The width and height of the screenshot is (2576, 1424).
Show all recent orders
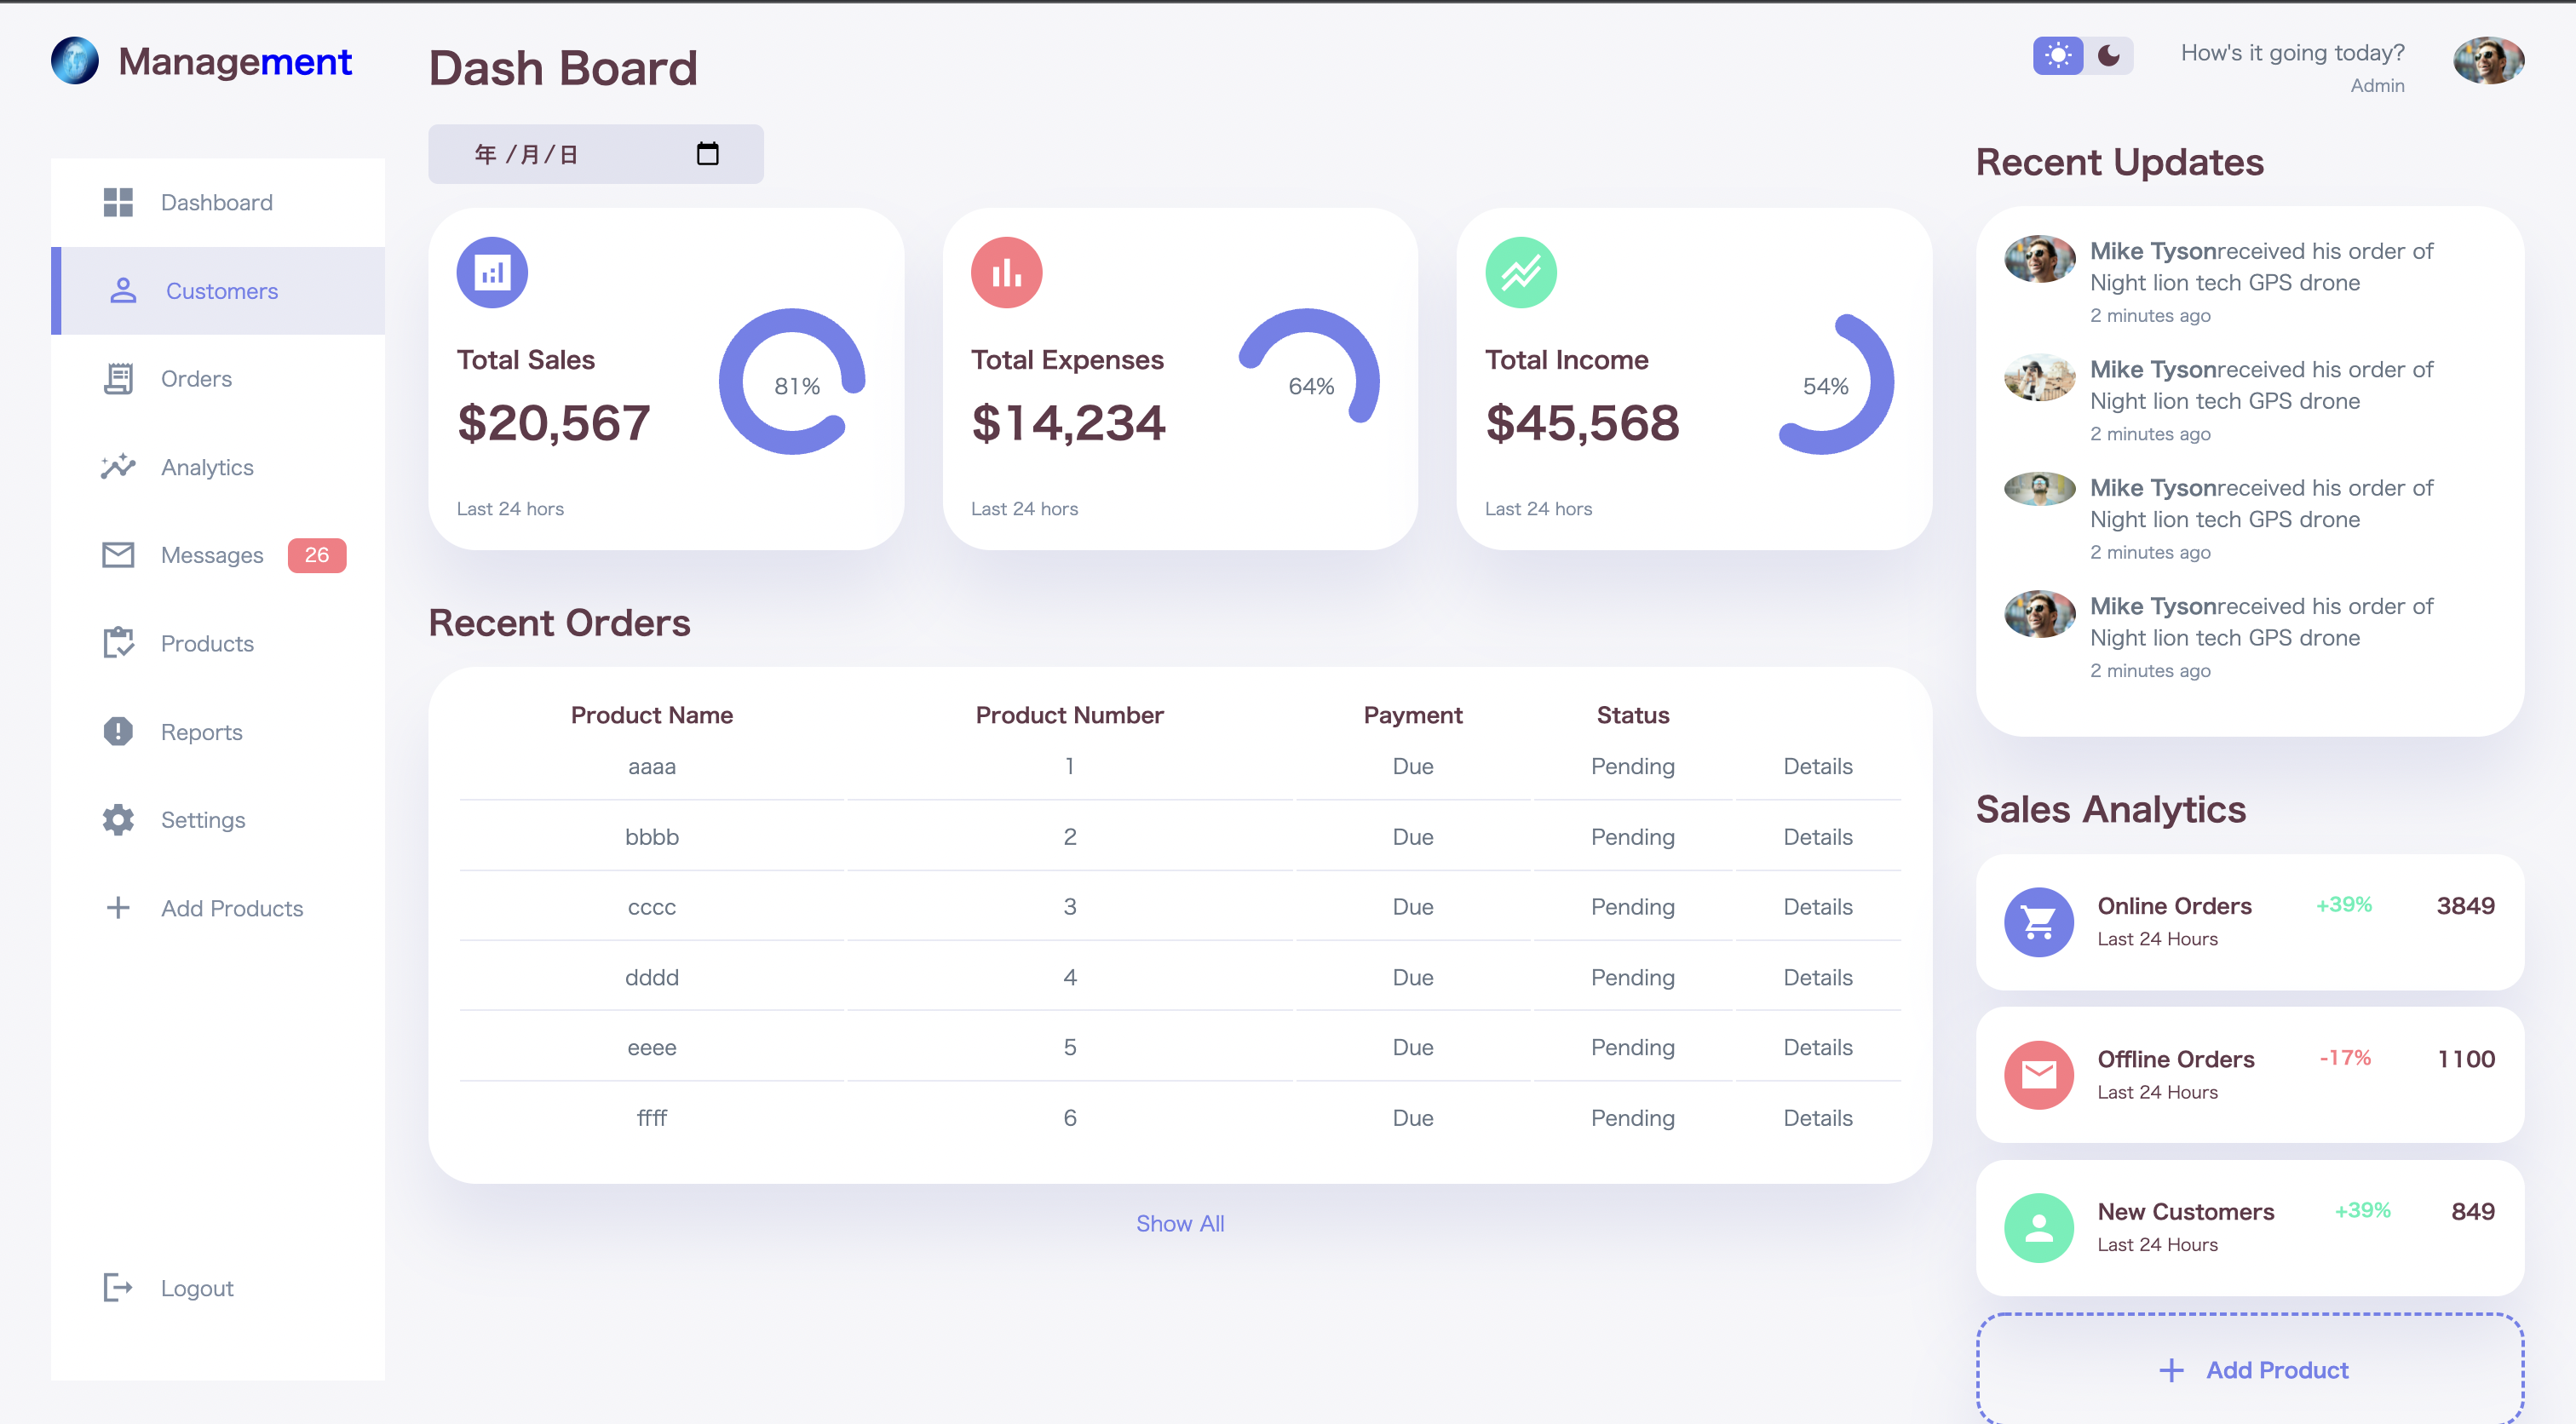(1179, 1222)
